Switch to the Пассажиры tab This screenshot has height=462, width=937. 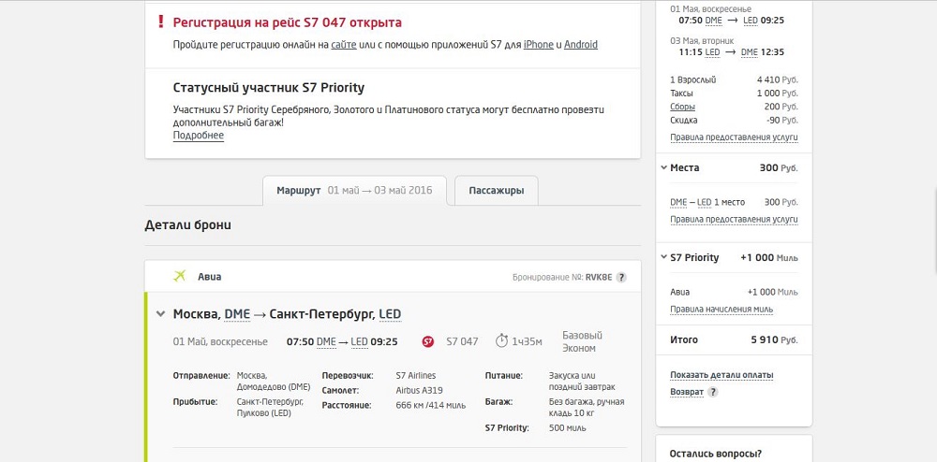[x=497, y=191]
